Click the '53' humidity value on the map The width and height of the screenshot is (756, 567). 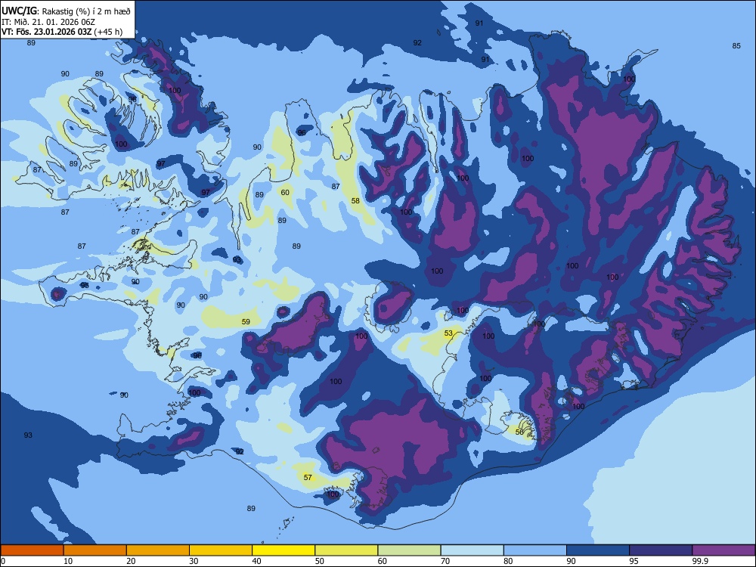448,333
